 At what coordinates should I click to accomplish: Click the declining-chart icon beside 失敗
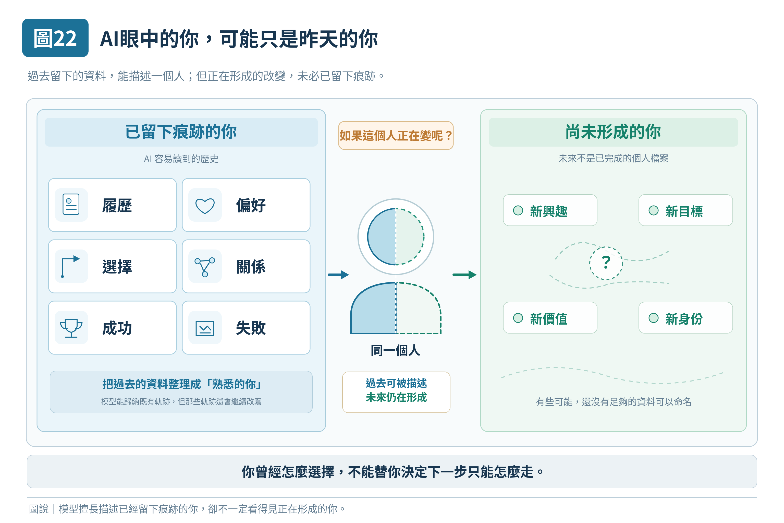(x=205, y=328)
